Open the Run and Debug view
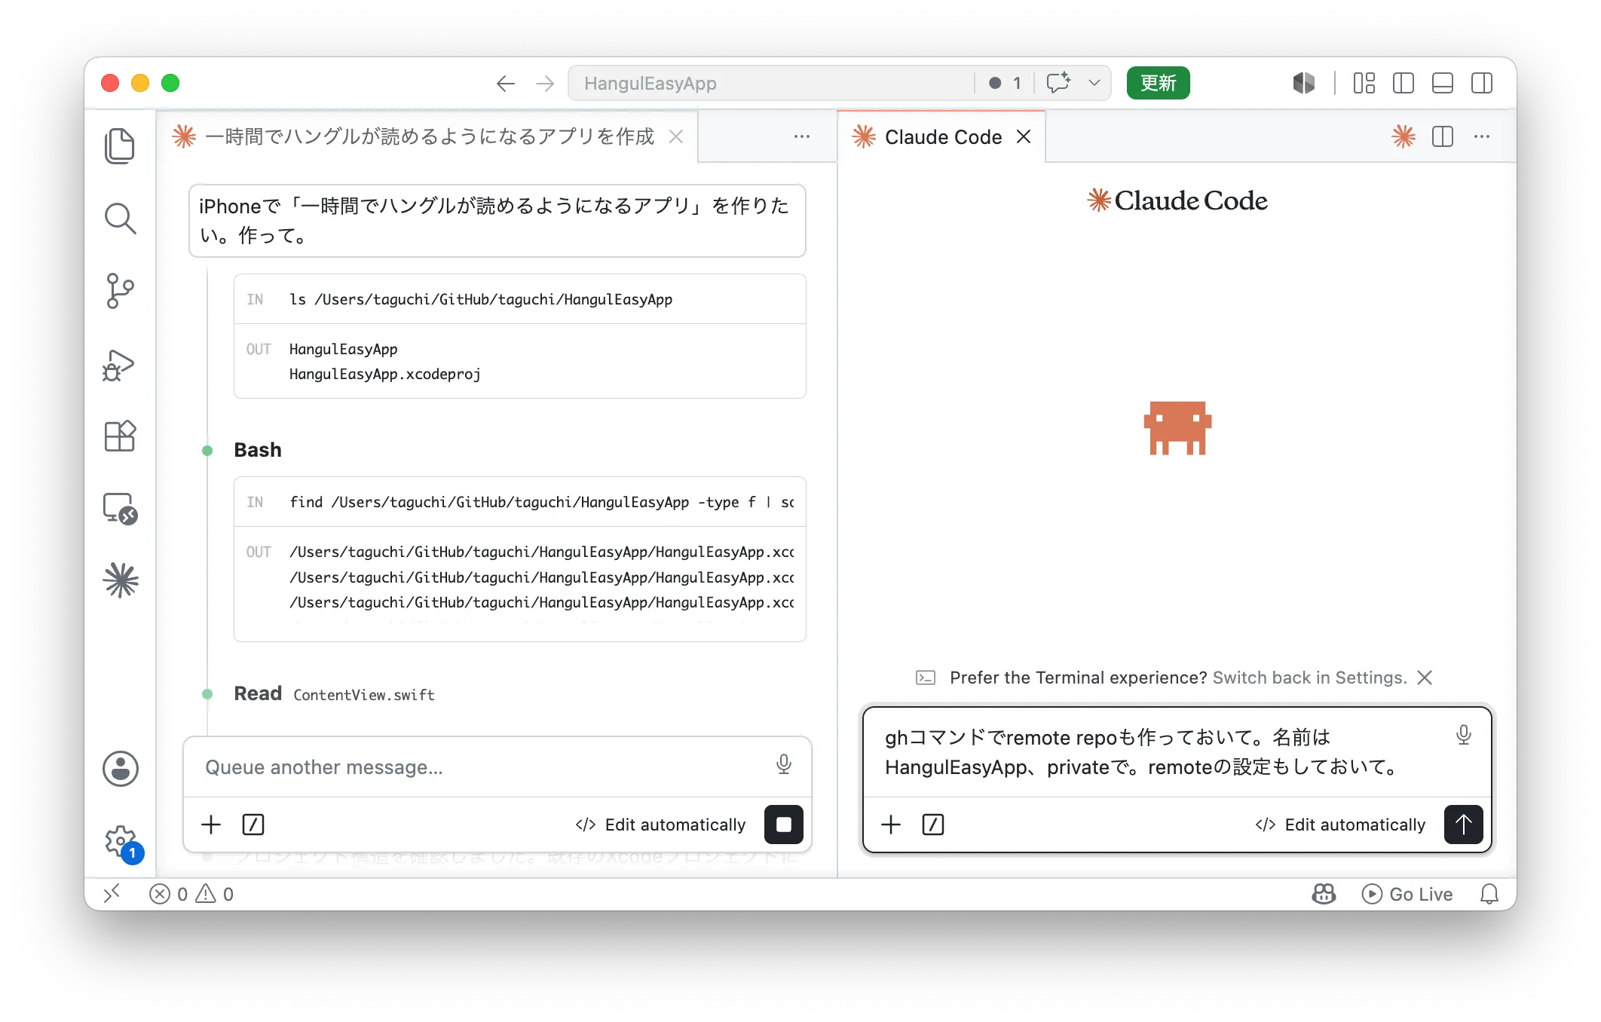1601x1022 pixels. 120,365
